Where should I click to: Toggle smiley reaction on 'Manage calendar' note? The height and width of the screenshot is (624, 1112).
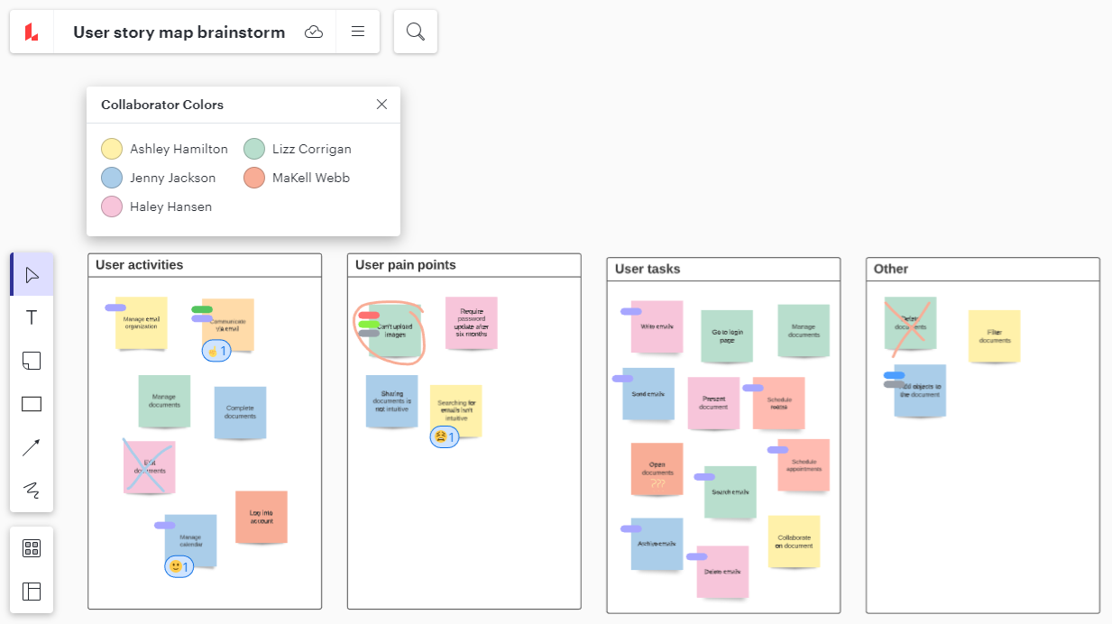pos(179,566)
